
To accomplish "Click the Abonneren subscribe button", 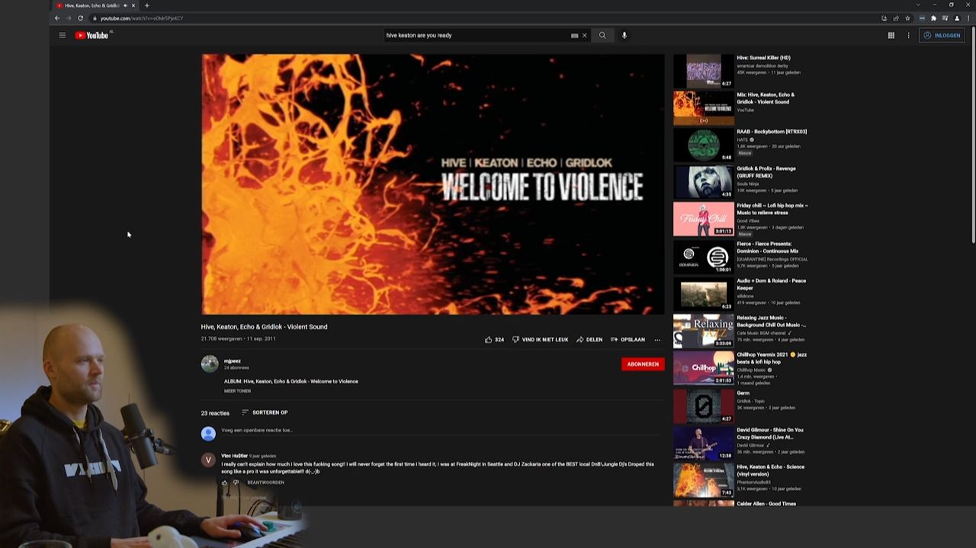I will click(643, 364).
